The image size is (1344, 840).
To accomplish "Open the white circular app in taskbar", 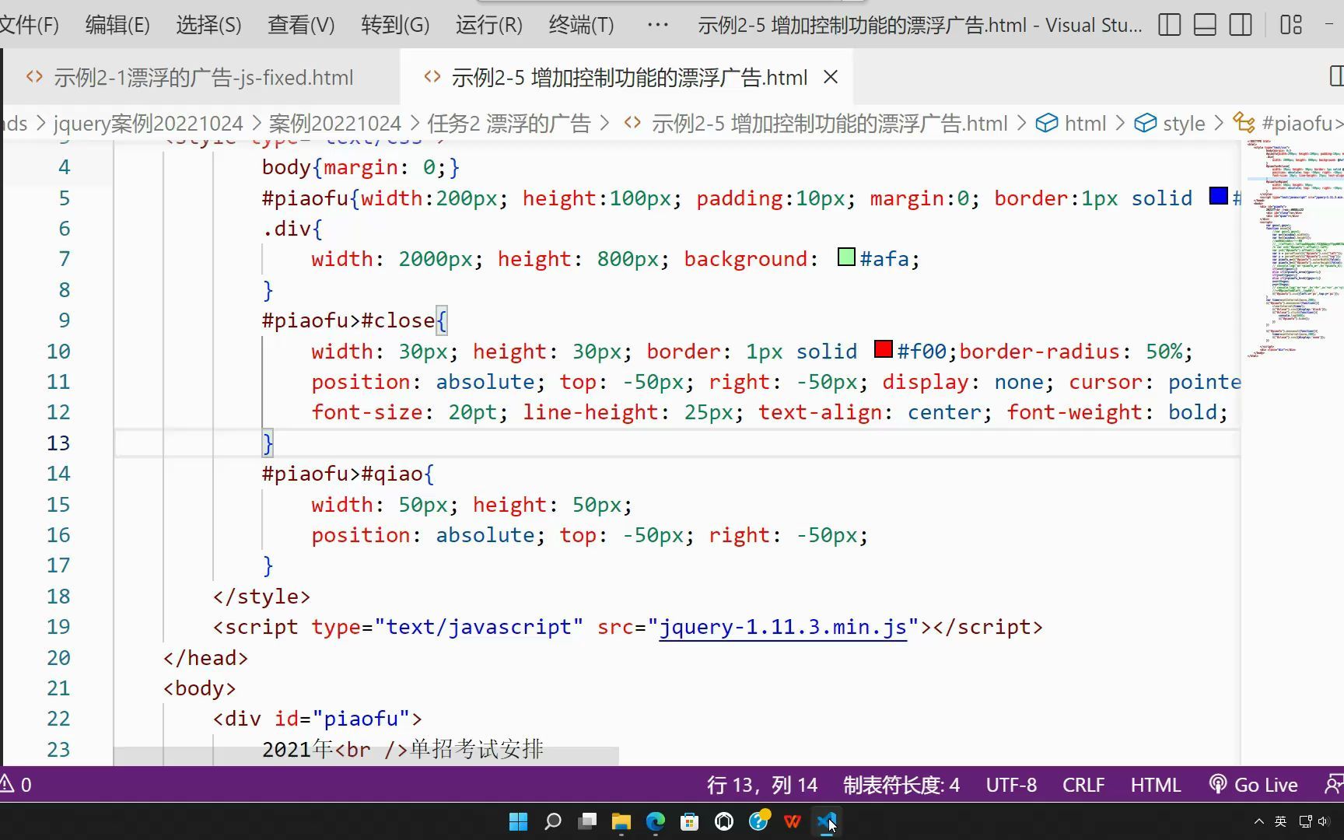I will (x=723, y=821).
